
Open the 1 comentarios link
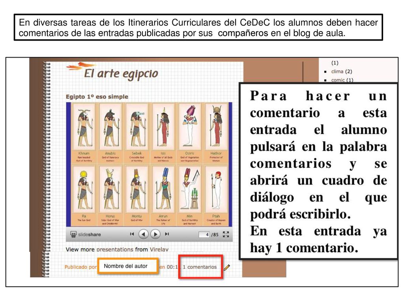point(200,267)
